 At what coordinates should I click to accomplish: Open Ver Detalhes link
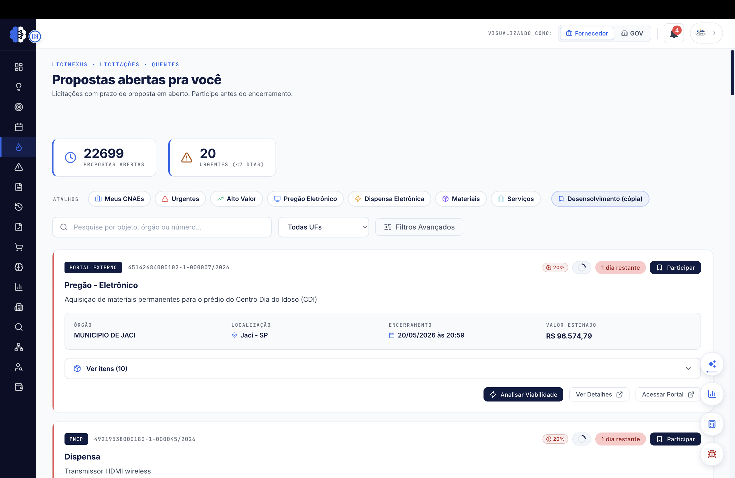(x=599, y=395)
